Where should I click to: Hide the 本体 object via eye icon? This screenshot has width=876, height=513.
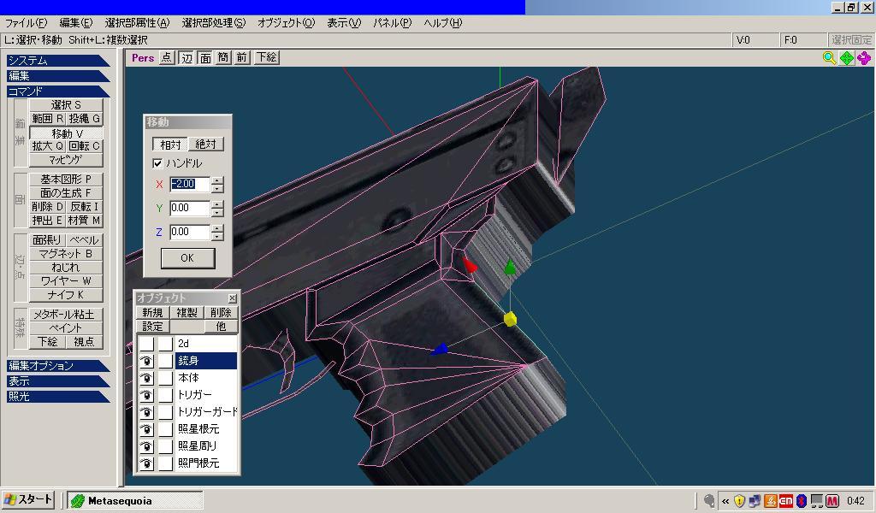click(146, 378)
